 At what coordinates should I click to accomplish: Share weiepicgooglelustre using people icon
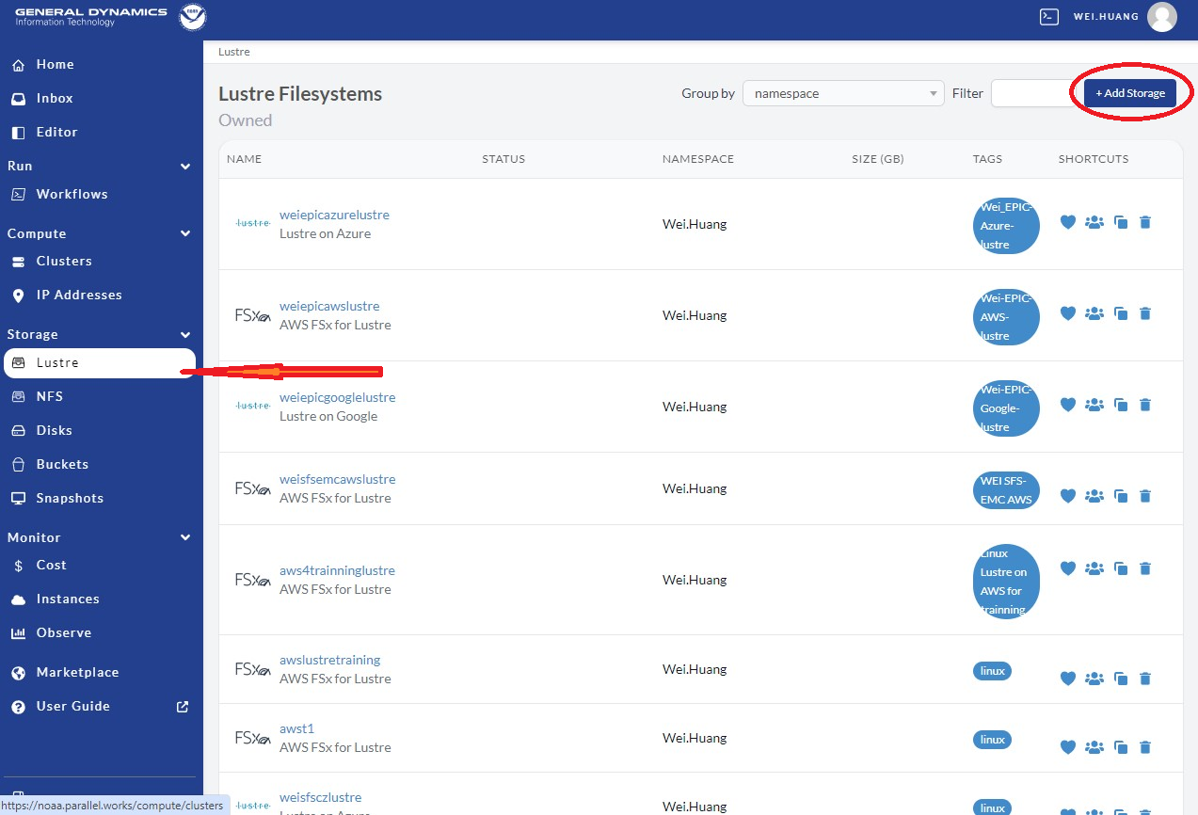click(x=1094, y=405)
